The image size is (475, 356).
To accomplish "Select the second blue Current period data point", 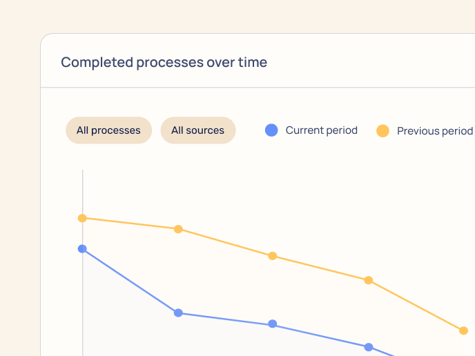I will 178,313.
